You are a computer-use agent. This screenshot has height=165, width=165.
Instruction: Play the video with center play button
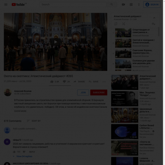pyautogui.click(x=56, y=42)
